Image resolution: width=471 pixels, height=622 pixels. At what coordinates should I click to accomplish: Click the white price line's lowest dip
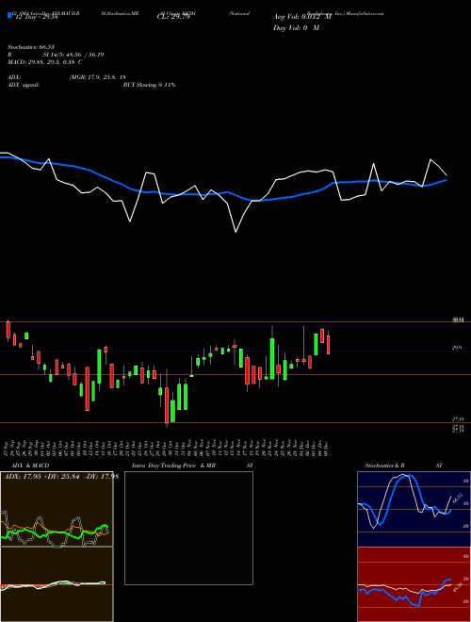coord(235,231)
